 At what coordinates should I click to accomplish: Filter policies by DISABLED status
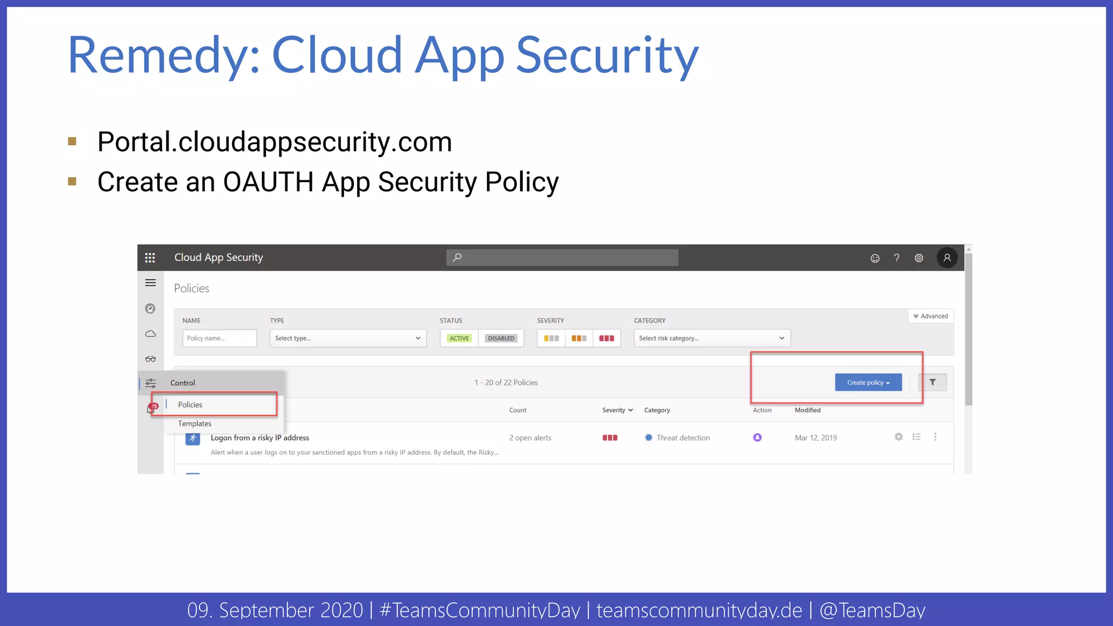click(501, 338)
